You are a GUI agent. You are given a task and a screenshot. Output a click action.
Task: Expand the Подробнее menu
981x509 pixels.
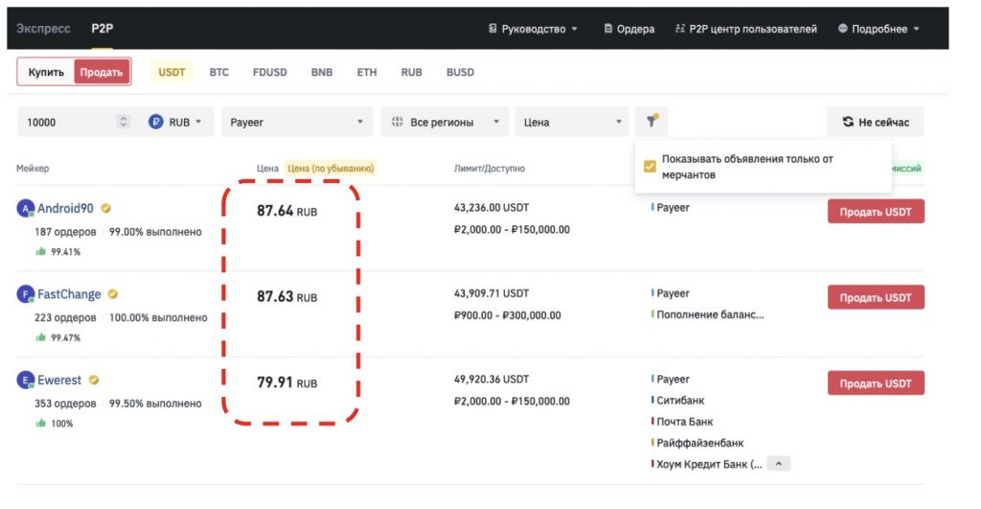pos(879,29)
